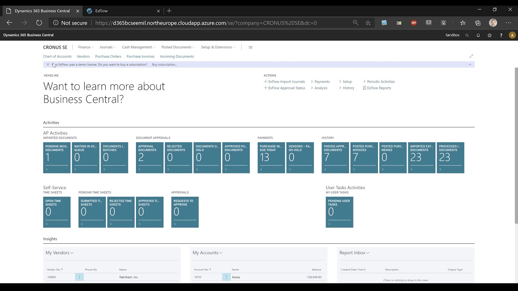Open ExFlow Approval Status action
This screenshot has height=291, width=518.
(x=284, y=88)
